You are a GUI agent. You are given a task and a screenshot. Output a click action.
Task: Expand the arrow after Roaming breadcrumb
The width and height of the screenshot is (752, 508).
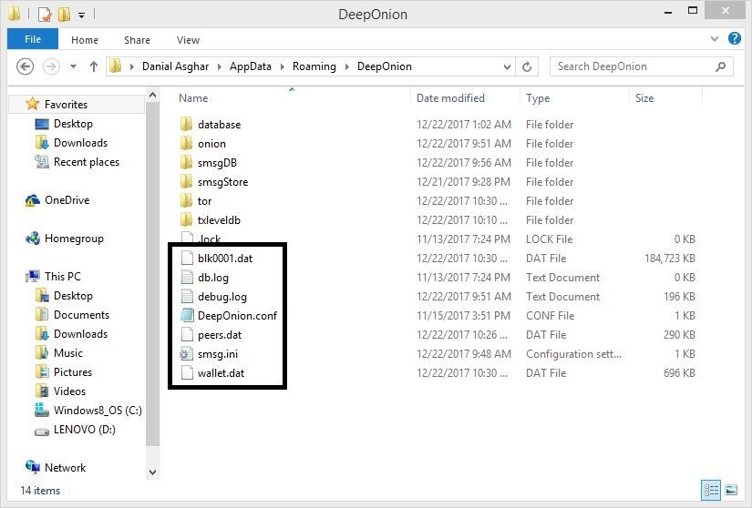point(346,66)
